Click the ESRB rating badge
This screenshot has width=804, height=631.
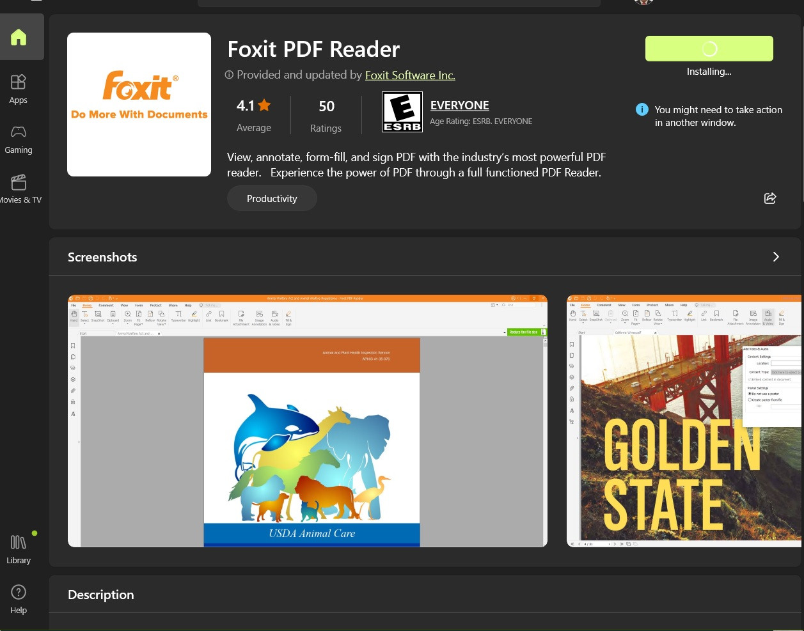pos(402,112)
